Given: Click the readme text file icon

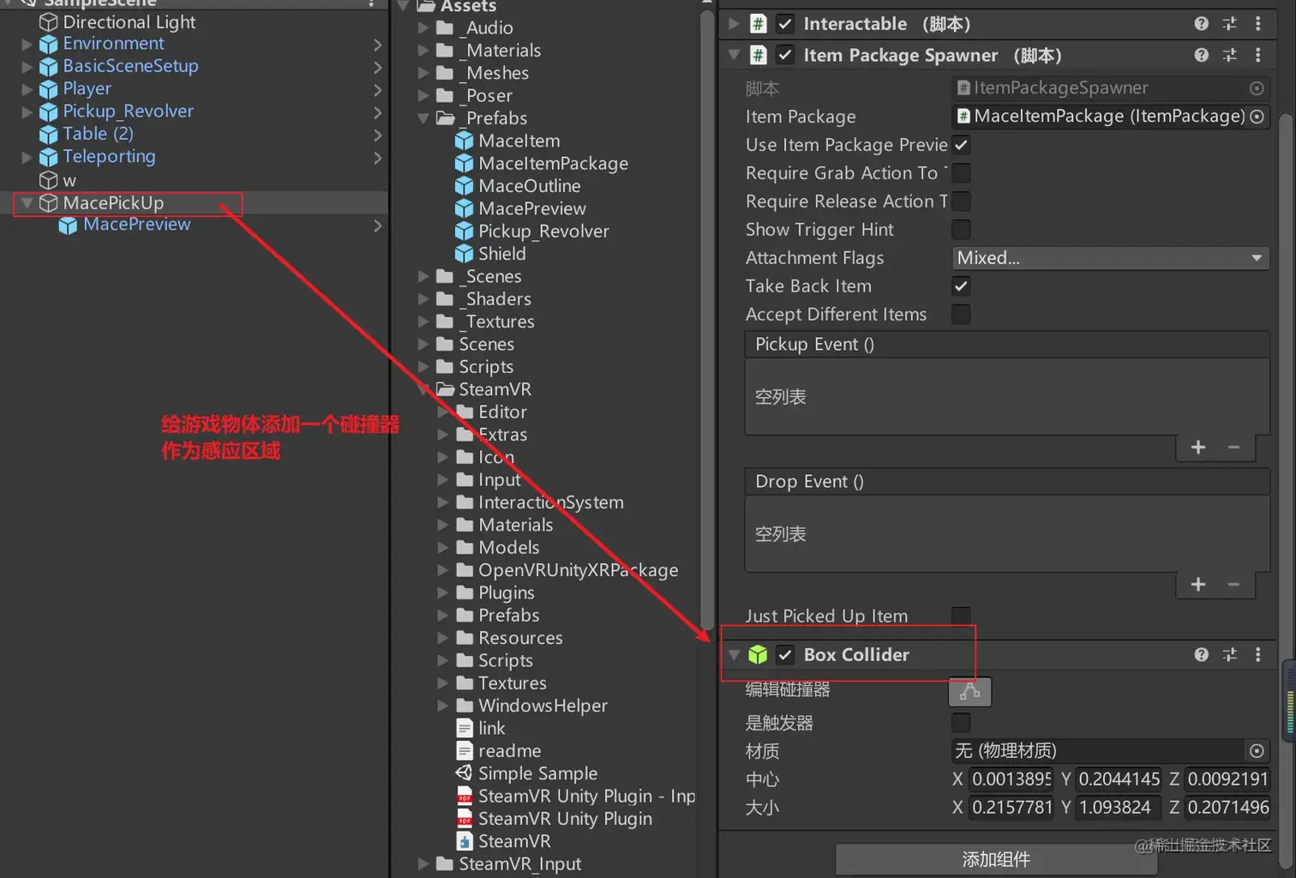Looking at the screenshot, I should point(464,751).
